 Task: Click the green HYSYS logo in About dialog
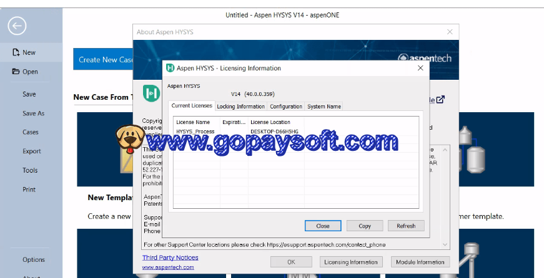(151, 93)
